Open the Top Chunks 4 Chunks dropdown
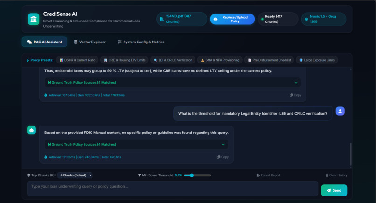 pos(75,175)
